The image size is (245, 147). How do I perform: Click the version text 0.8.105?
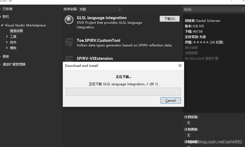[198, 26]
